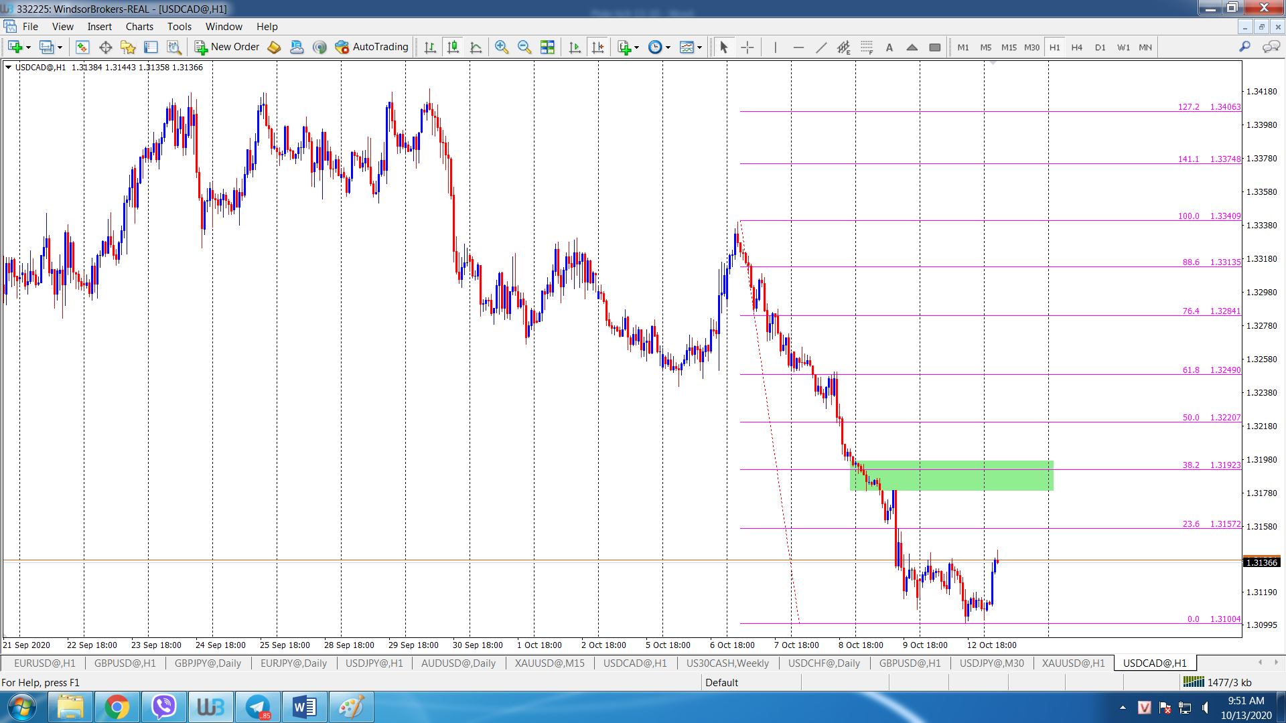Switch timeframe to D1
This screenshot has height=723, width=1286.
point(1100,48)
